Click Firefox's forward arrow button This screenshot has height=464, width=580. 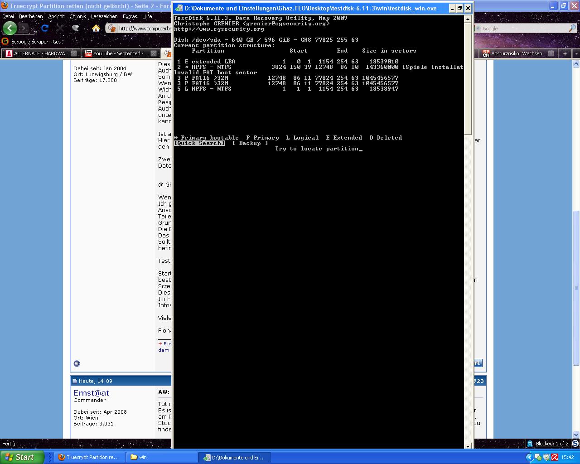coord(23,28)
